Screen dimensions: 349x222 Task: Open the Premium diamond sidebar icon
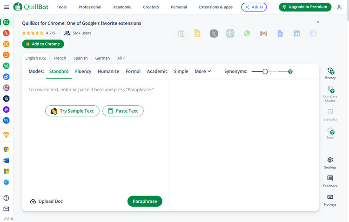7,134
